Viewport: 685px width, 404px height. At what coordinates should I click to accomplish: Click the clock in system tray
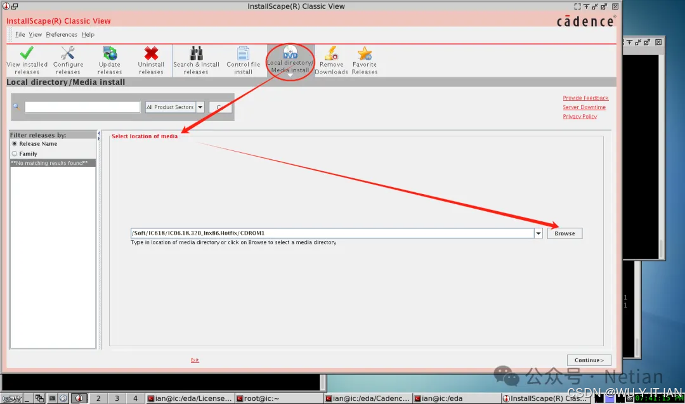(659, 398)
